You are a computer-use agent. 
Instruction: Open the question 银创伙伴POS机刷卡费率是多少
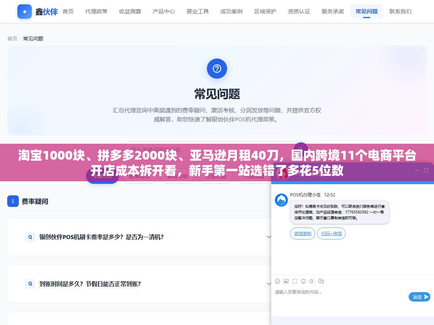101,237
